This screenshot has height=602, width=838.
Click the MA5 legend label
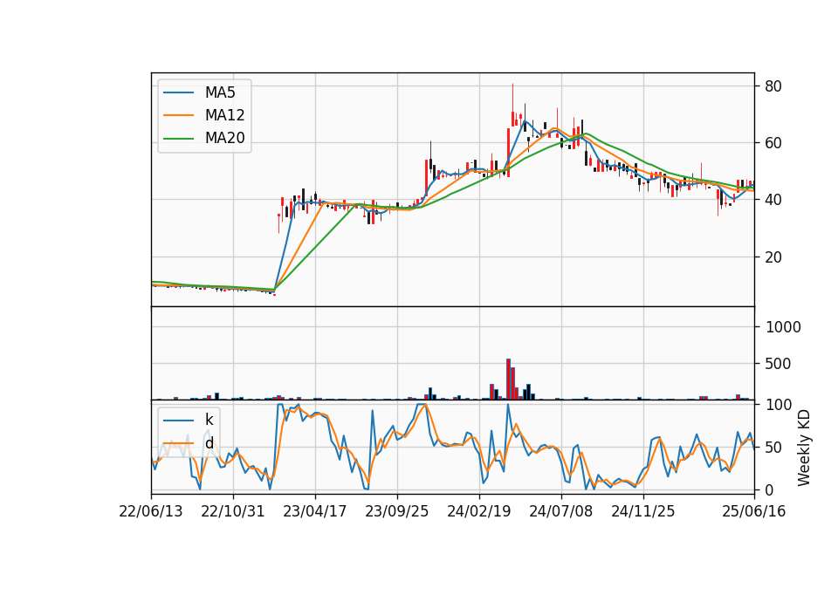pyautogui.click(x=220, y=92)
